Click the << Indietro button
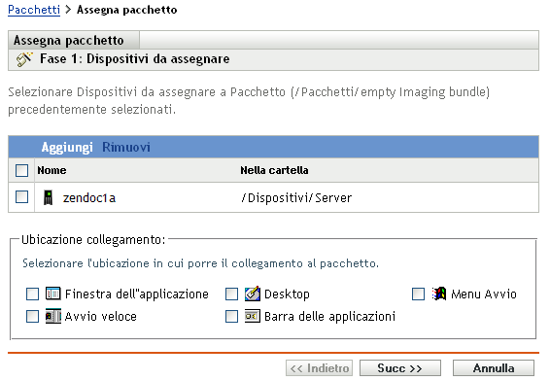This screenshot has width=550, height=381. [x=319, y=368]
